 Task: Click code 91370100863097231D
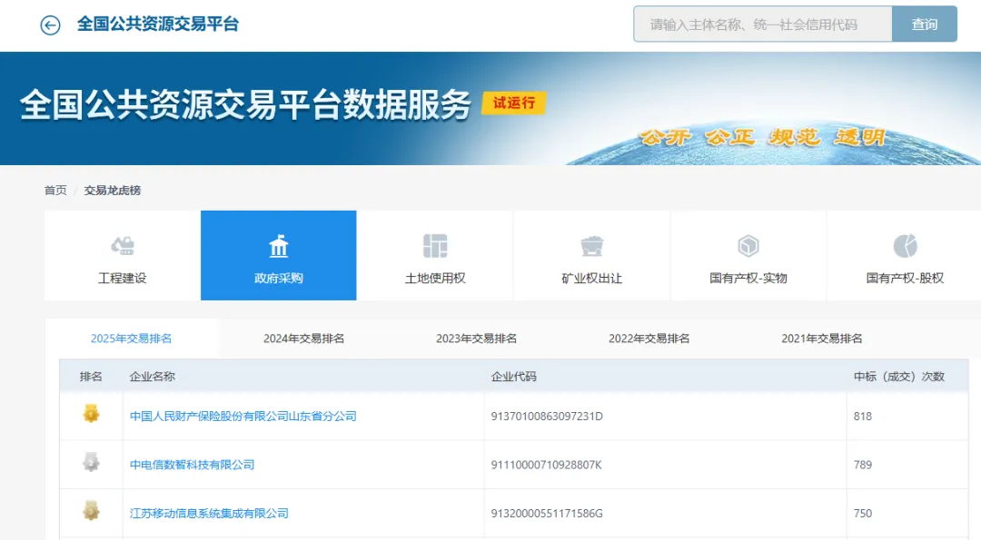(547, 417)
